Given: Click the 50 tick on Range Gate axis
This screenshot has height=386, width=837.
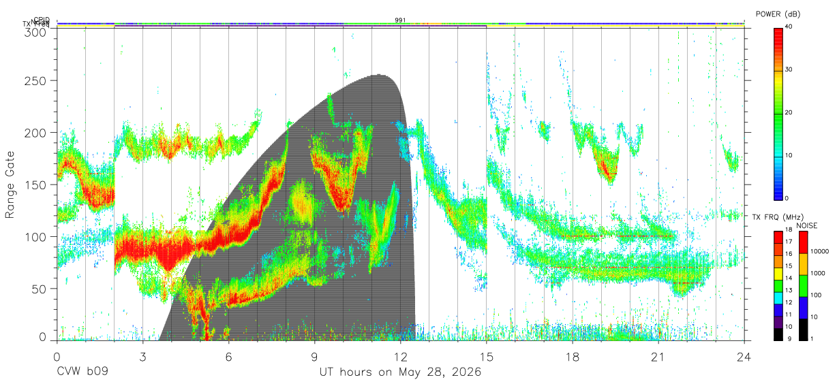Looking at the screenshot, I should tap(40, 288).
